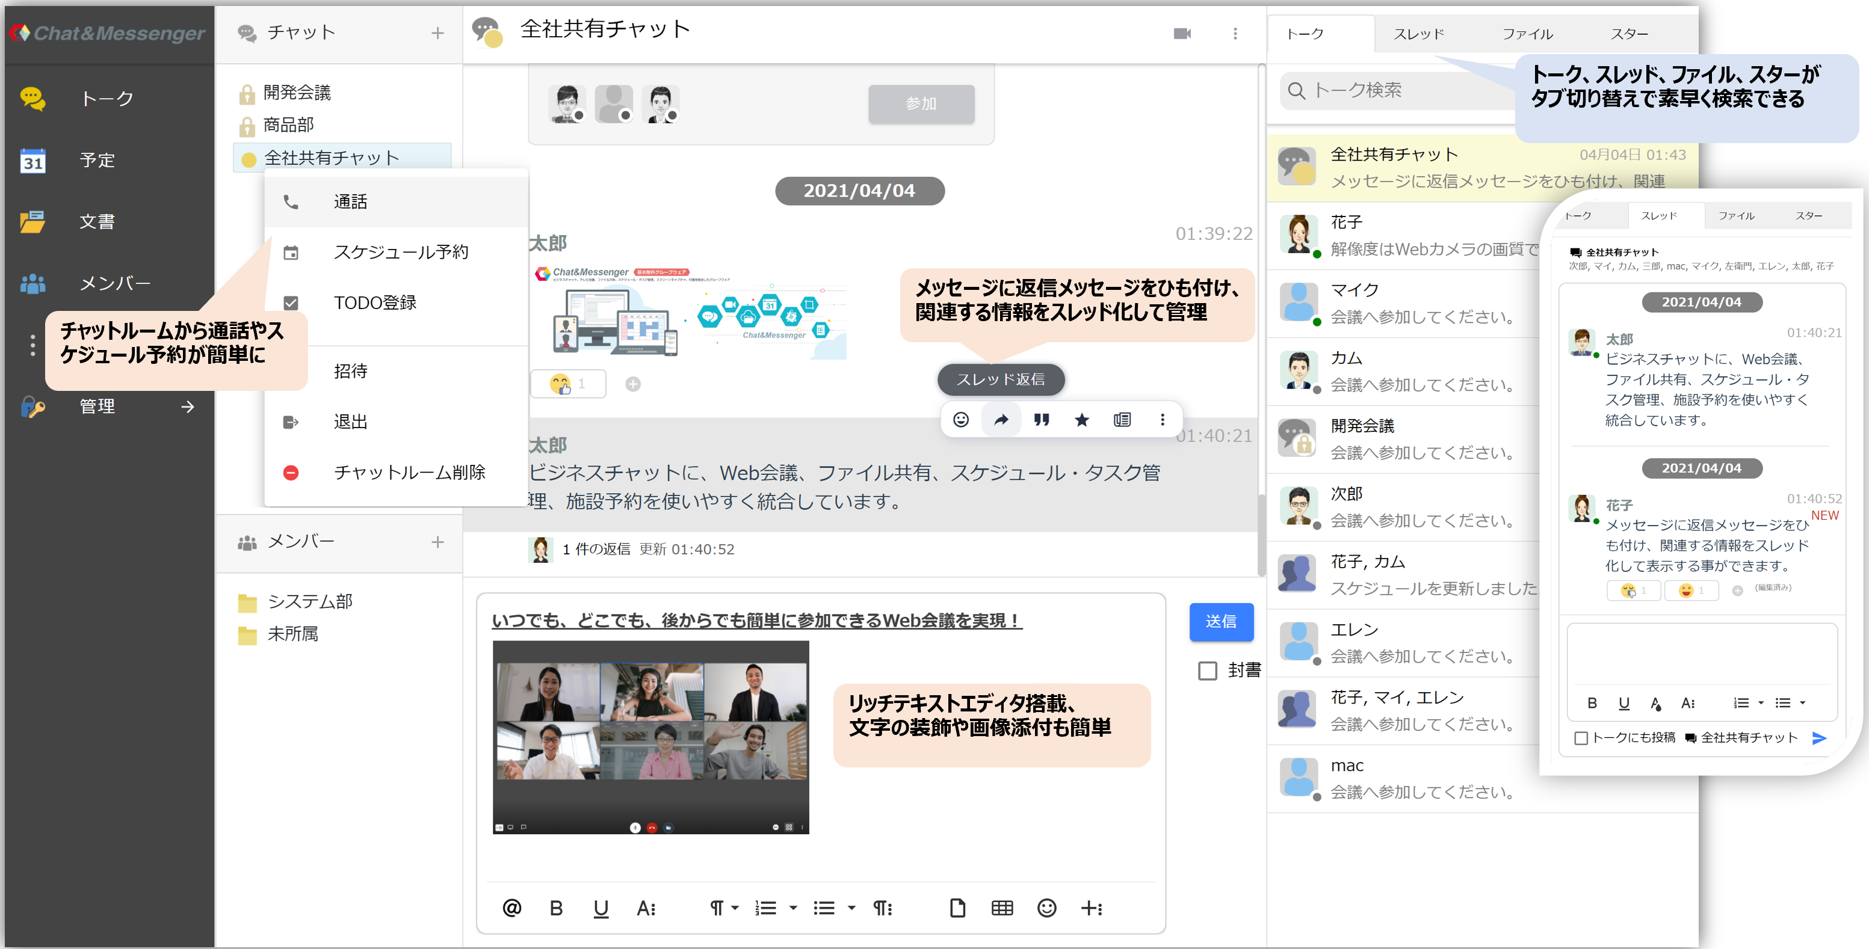Screen dimensions: 1869x949
Task: Click the quote icon in message toolbar
Action: [1041, 420]
